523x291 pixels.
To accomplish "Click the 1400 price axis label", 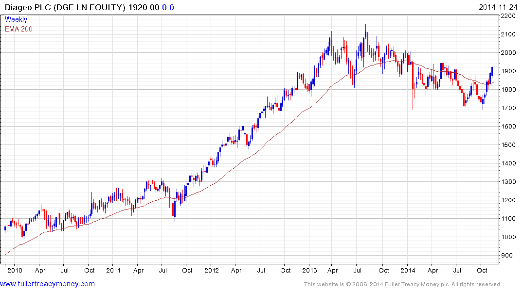I will 508,163.
